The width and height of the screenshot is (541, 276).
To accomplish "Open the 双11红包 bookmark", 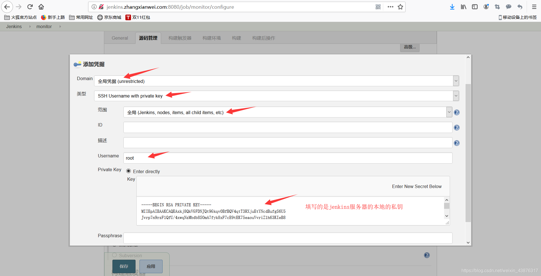I will tap(138, 17).
